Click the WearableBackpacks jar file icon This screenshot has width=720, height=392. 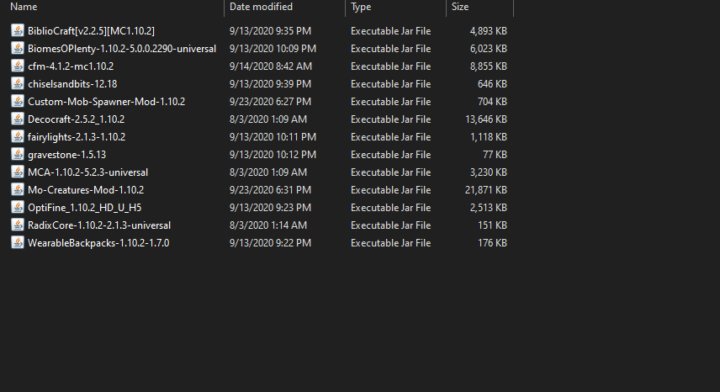[x=18, y=243]
